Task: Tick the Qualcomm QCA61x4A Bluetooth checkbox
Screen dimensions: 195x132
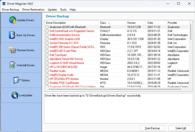Action: (x=47, y=27)
